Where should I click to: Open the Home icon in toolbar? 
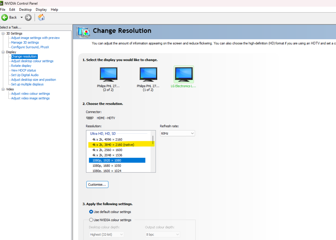coord(41,17)
